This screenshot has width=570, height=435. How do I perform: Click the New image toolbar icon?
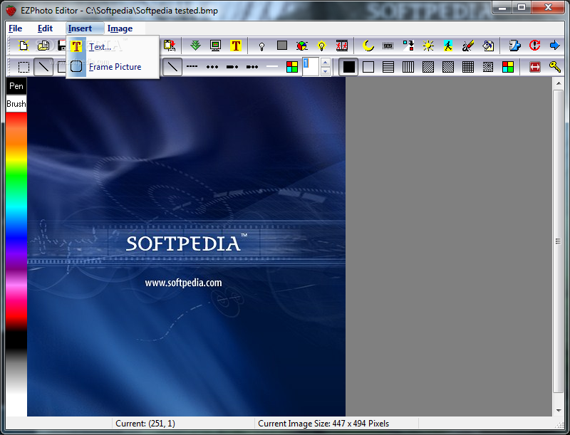(24, 46)
